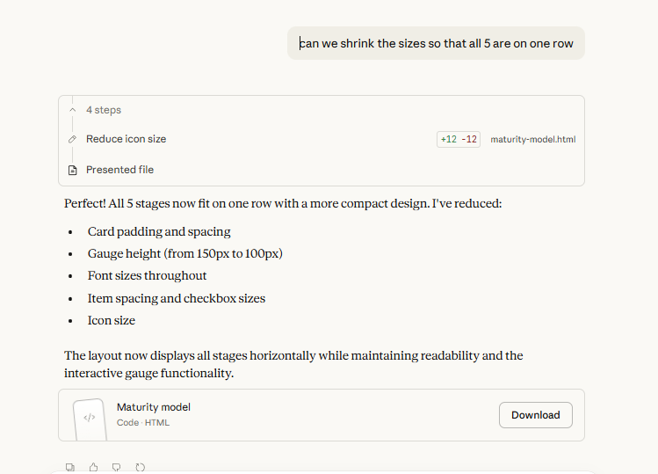Click the HTML code file icon
Viewport: 658px width, 474px height.
(x=90, y=417)
